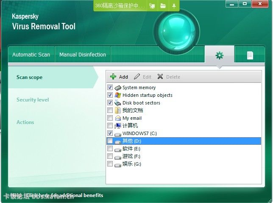Click the 娱乐 (G:) drive icon
The width and height of the screenshot is (273, 203).
pos(118,165)
